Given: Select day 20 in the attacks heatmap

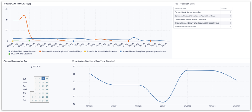Looking at the screenshot, I should tap(43, 86).
